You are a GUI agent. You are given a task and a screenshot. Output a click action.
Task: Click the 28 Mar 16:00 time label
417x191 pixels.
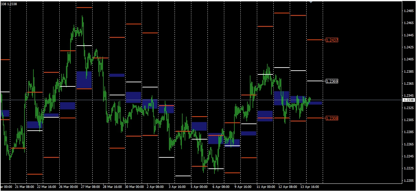[112, 187]
